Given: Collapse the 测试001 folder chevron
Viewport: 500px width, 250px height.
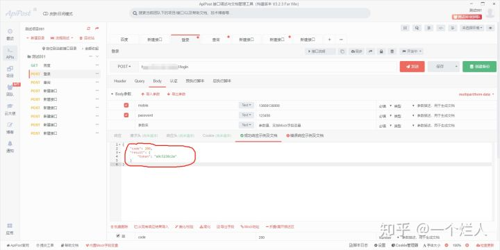Looking at the screenshot, I should pyautogui.click(x=97, y=56).
